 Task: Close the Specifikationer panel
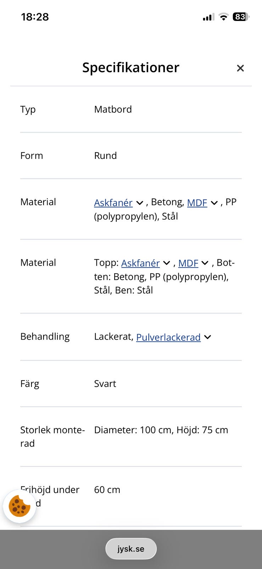240,68
